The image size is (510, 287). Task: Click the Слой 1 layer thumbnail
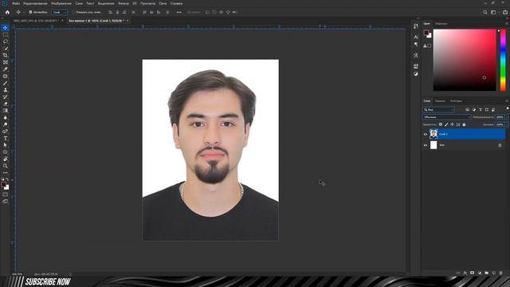(433, 134)
